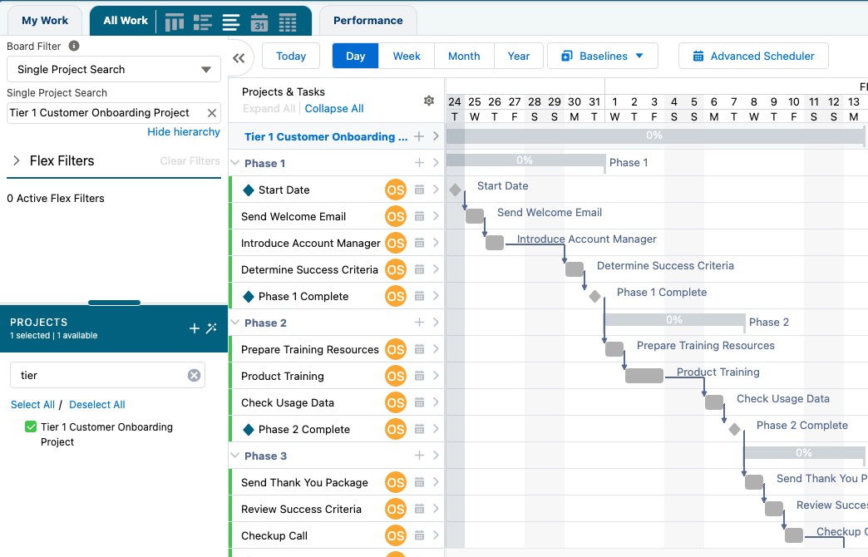
Task: Open calendar icon for Start Date row
Action: point(420,190)
